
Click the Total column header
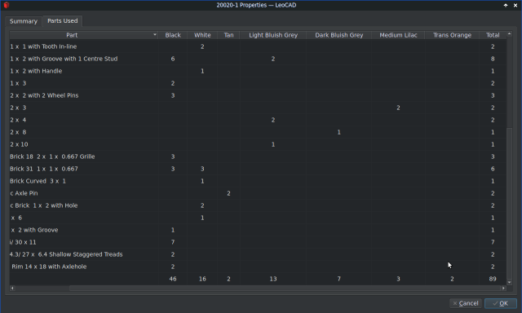493,35
